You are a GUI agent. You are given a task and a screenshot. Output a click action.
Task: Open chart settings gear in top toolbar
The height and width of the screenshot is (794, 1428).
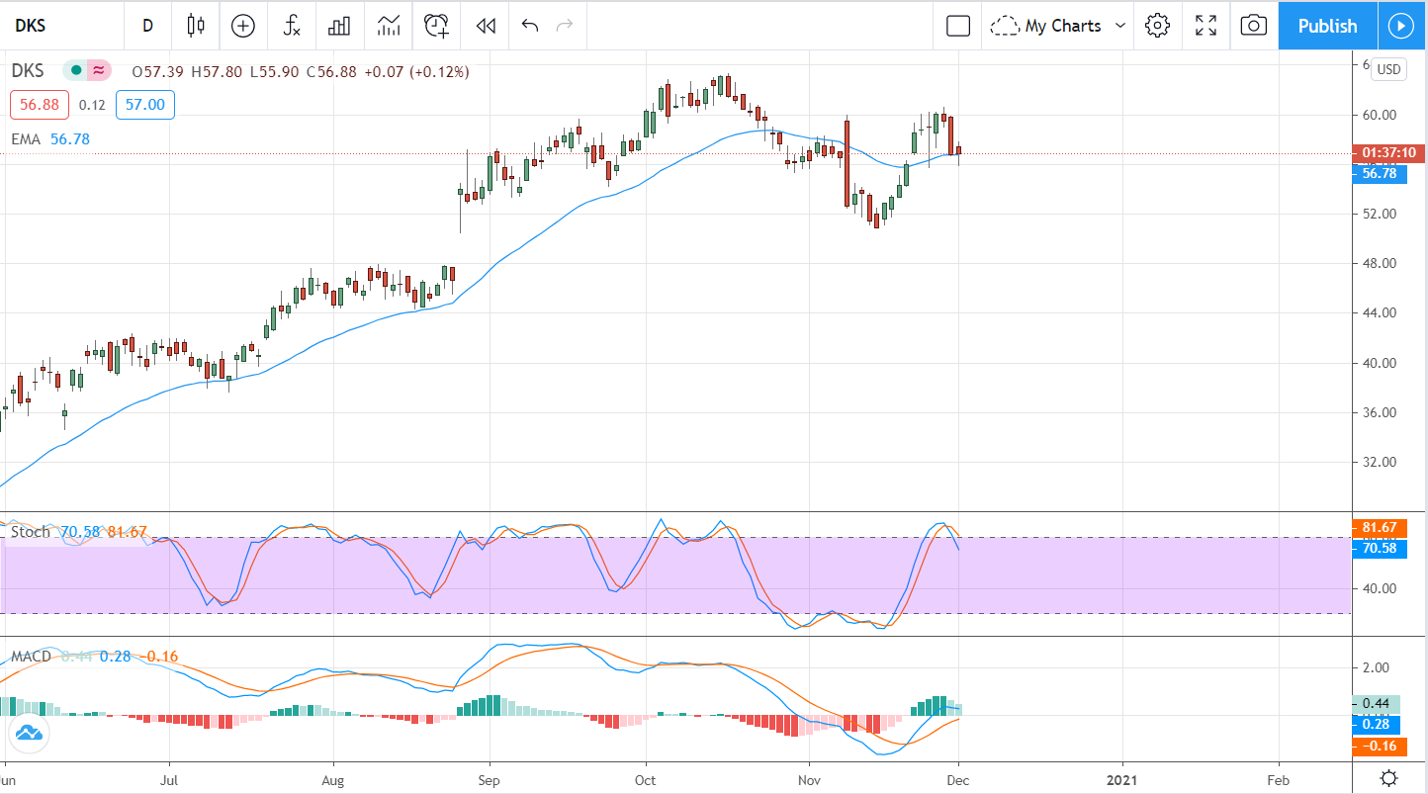1157,26
